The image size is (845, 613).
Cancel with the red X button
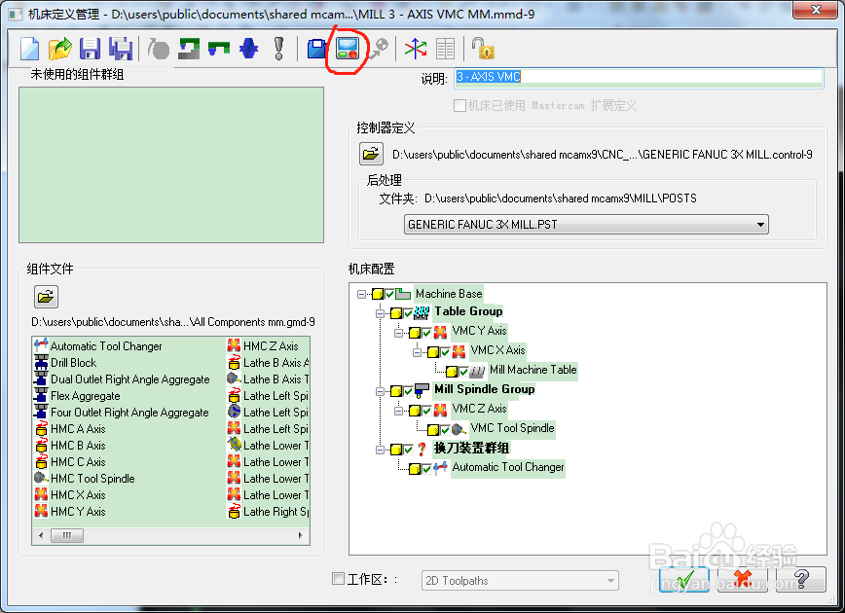pyautogui.click(x=743, y=579)
